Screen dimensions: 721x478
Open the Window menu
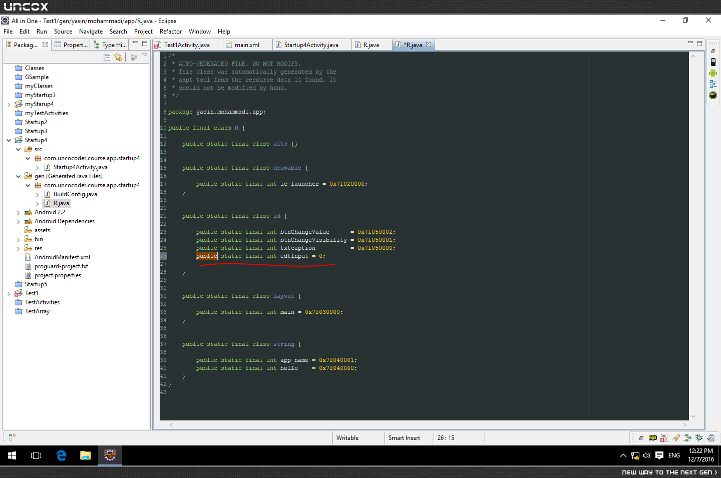tap(200, 32)
